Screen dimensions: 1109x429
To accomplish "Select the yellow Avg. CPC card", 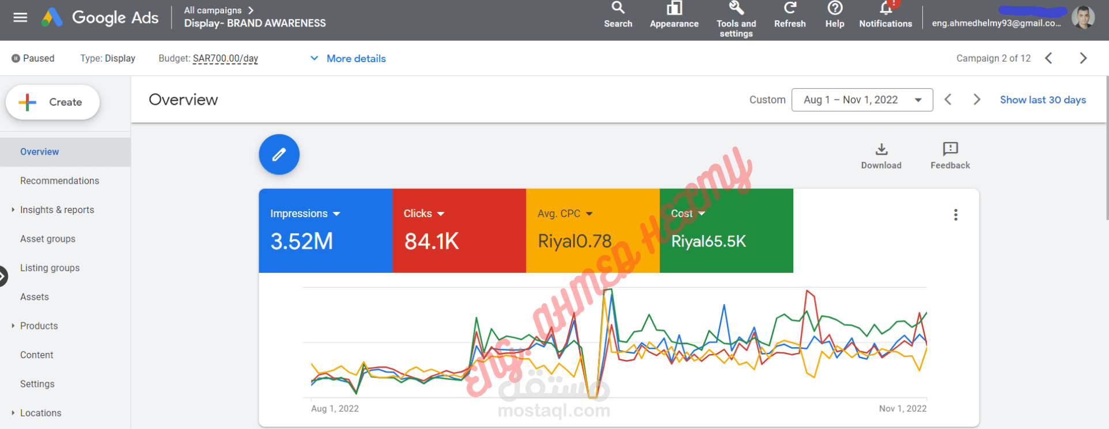I will click(x=593, y=230).
